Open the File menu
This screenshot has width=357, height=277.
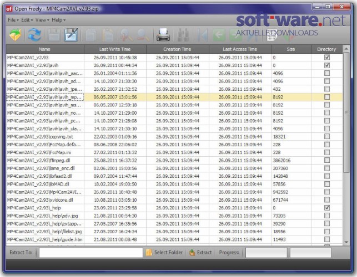(x=13, y=20)
